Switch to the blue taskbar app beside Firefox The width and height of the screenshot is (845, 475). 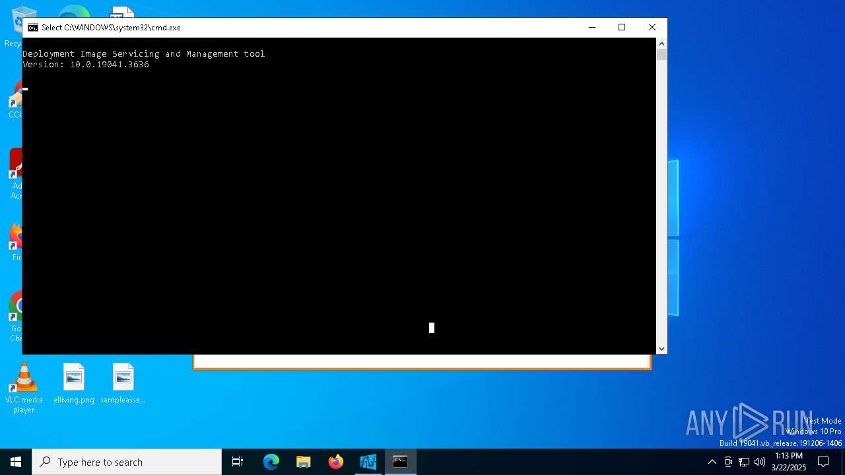368,462
